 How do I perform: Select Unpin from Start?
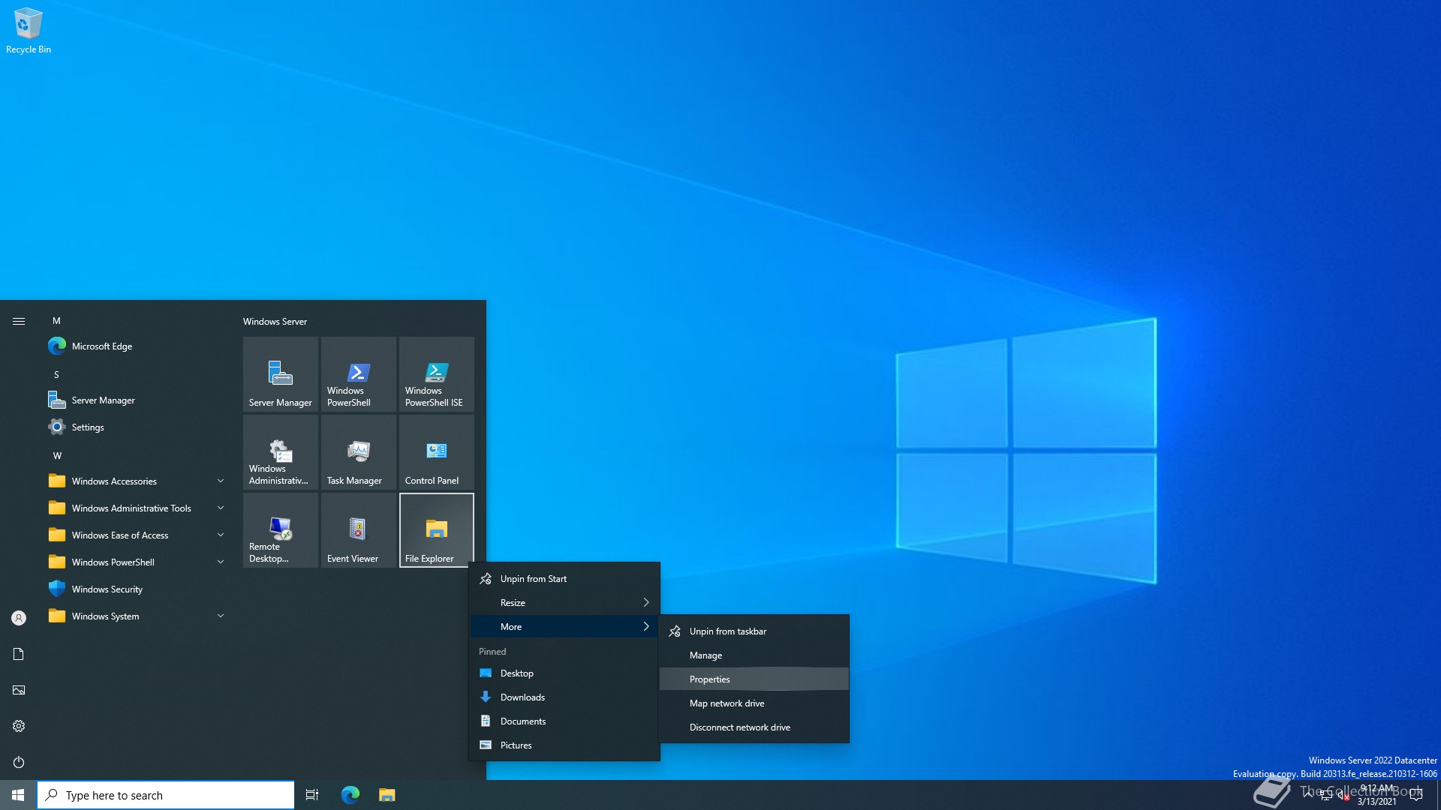pyautogui.click(x=564, y=578)
